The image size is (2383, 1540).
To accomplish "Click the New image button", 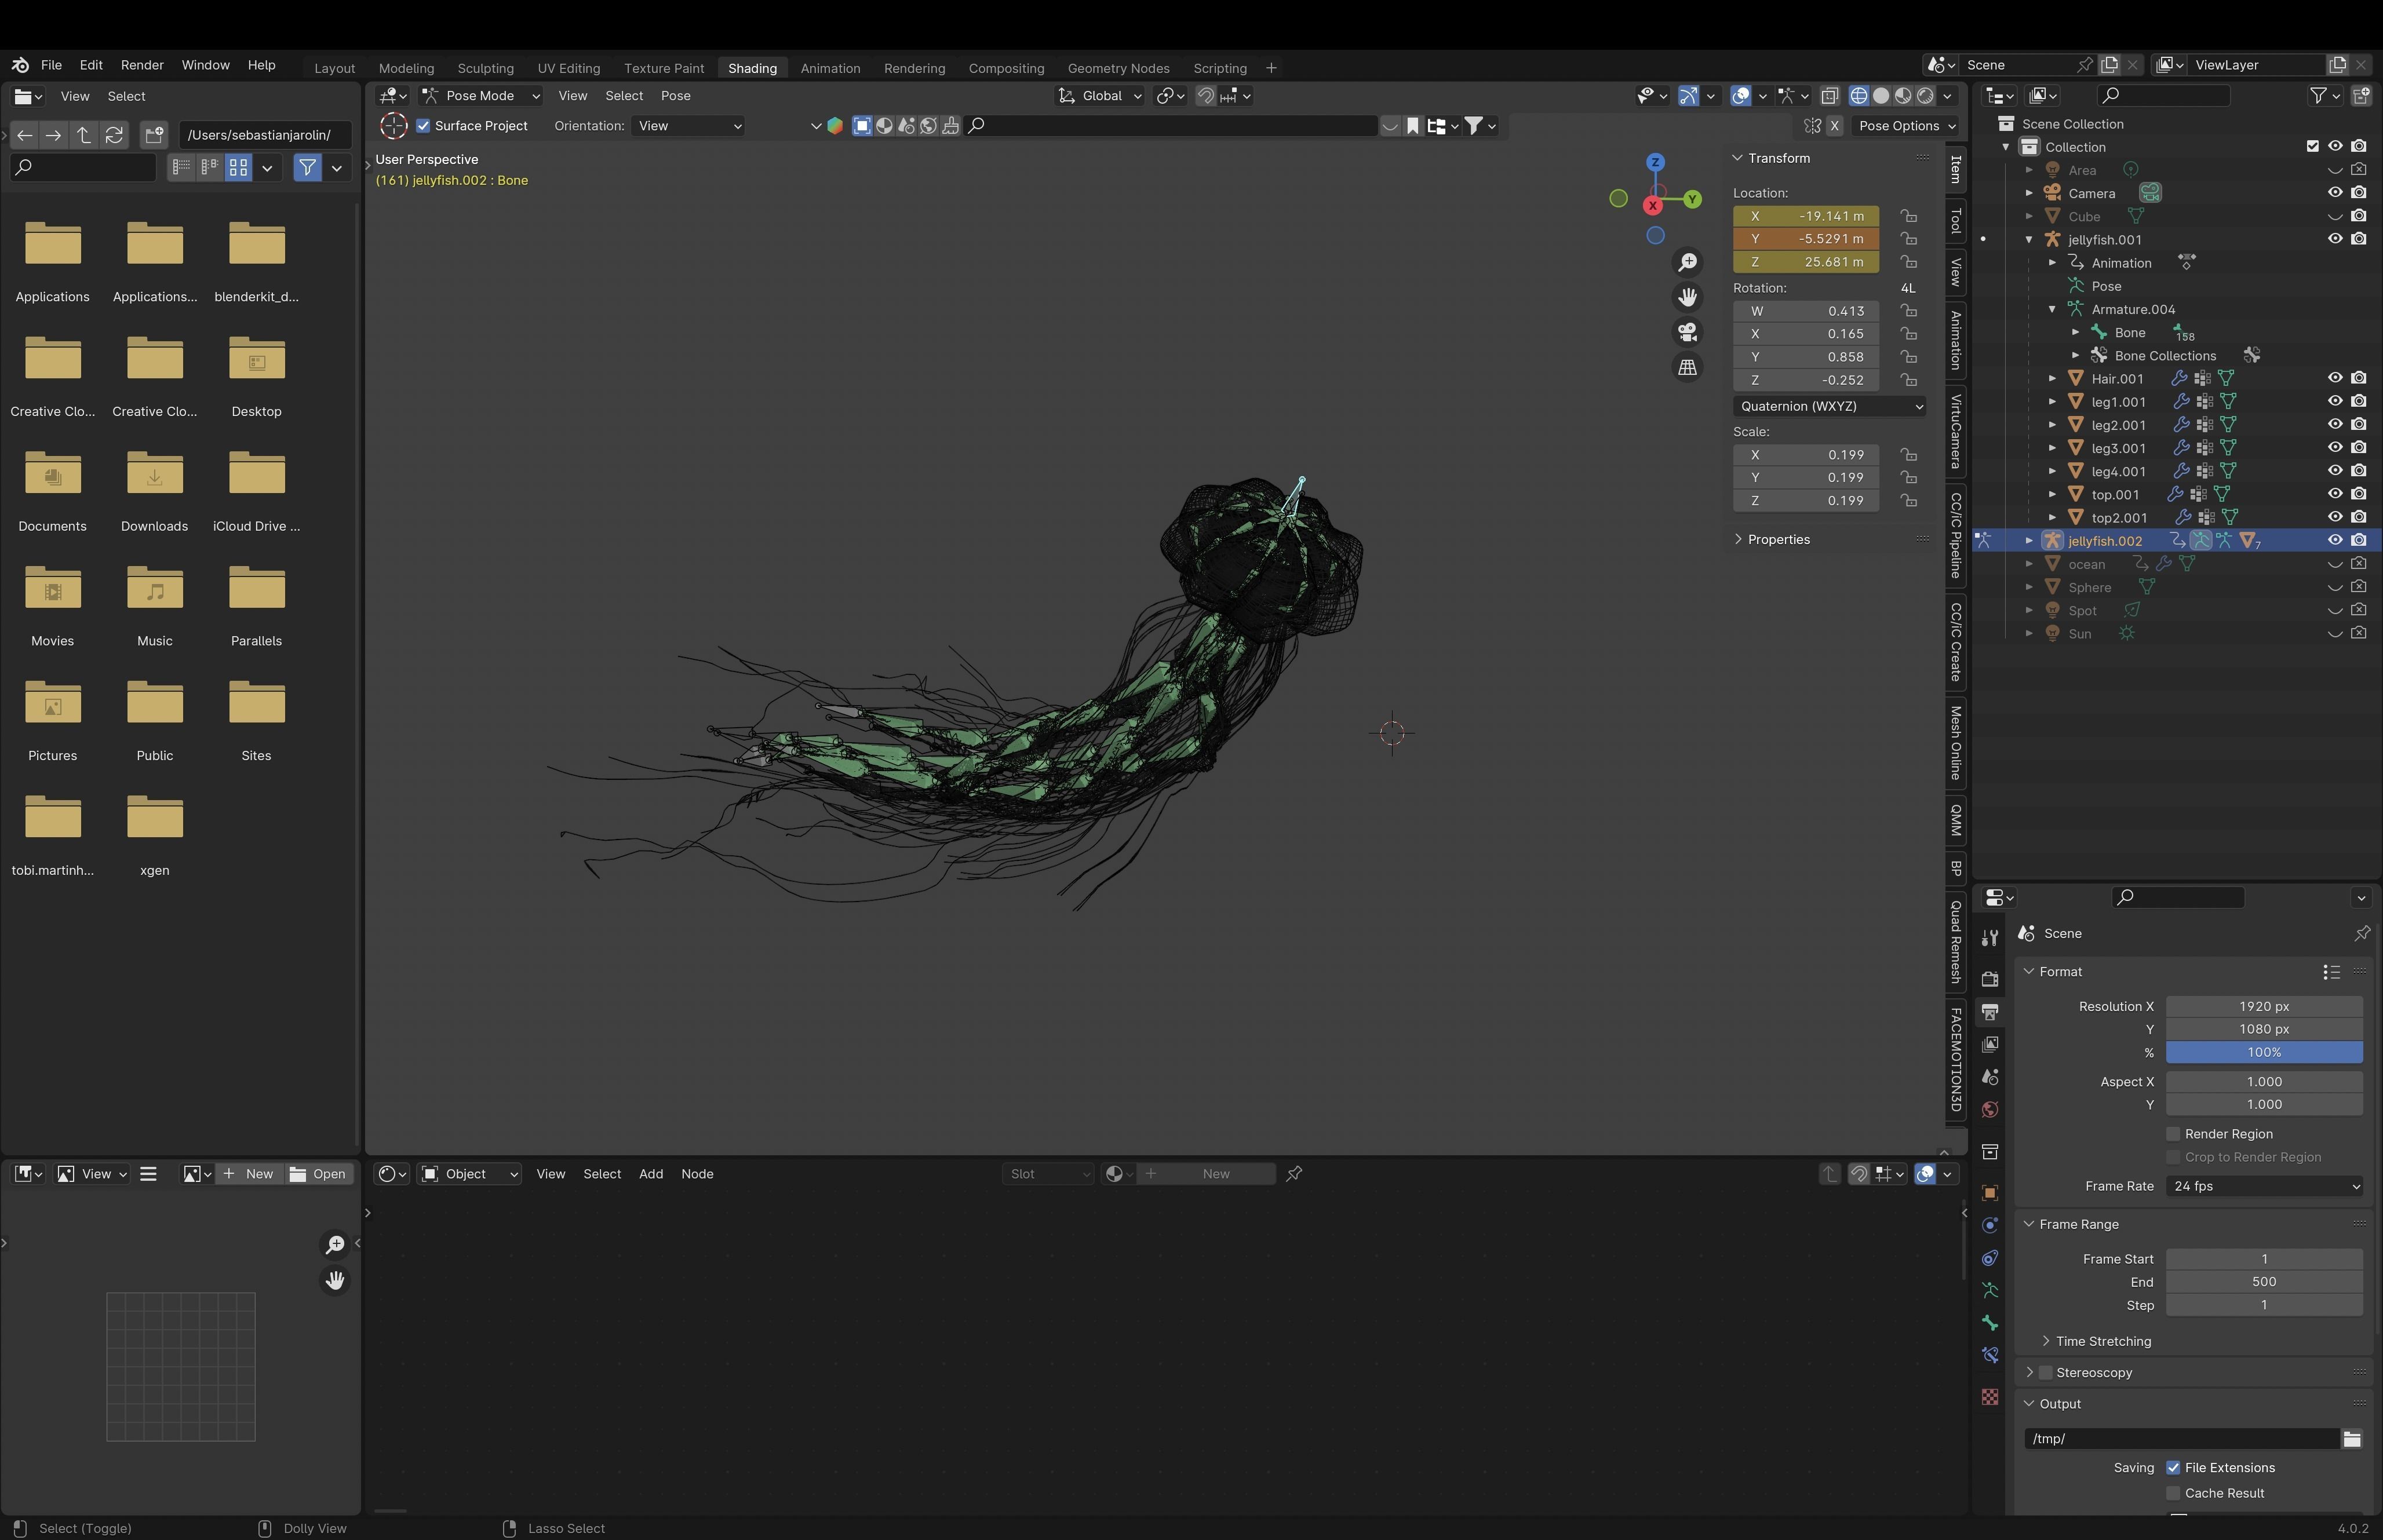I will [248, 1174].
